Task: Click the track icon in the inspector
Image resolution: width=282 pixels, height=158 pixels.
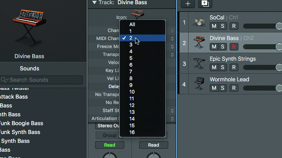Action: 137,14
